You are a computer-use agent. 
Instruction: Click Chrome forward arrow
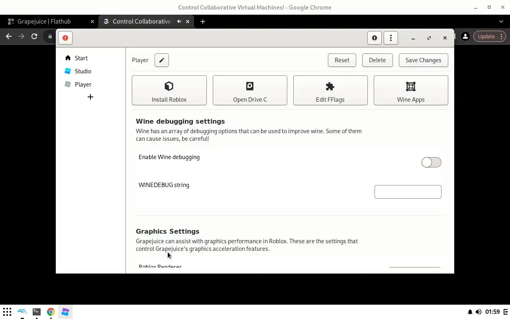(x=22, y=36)
